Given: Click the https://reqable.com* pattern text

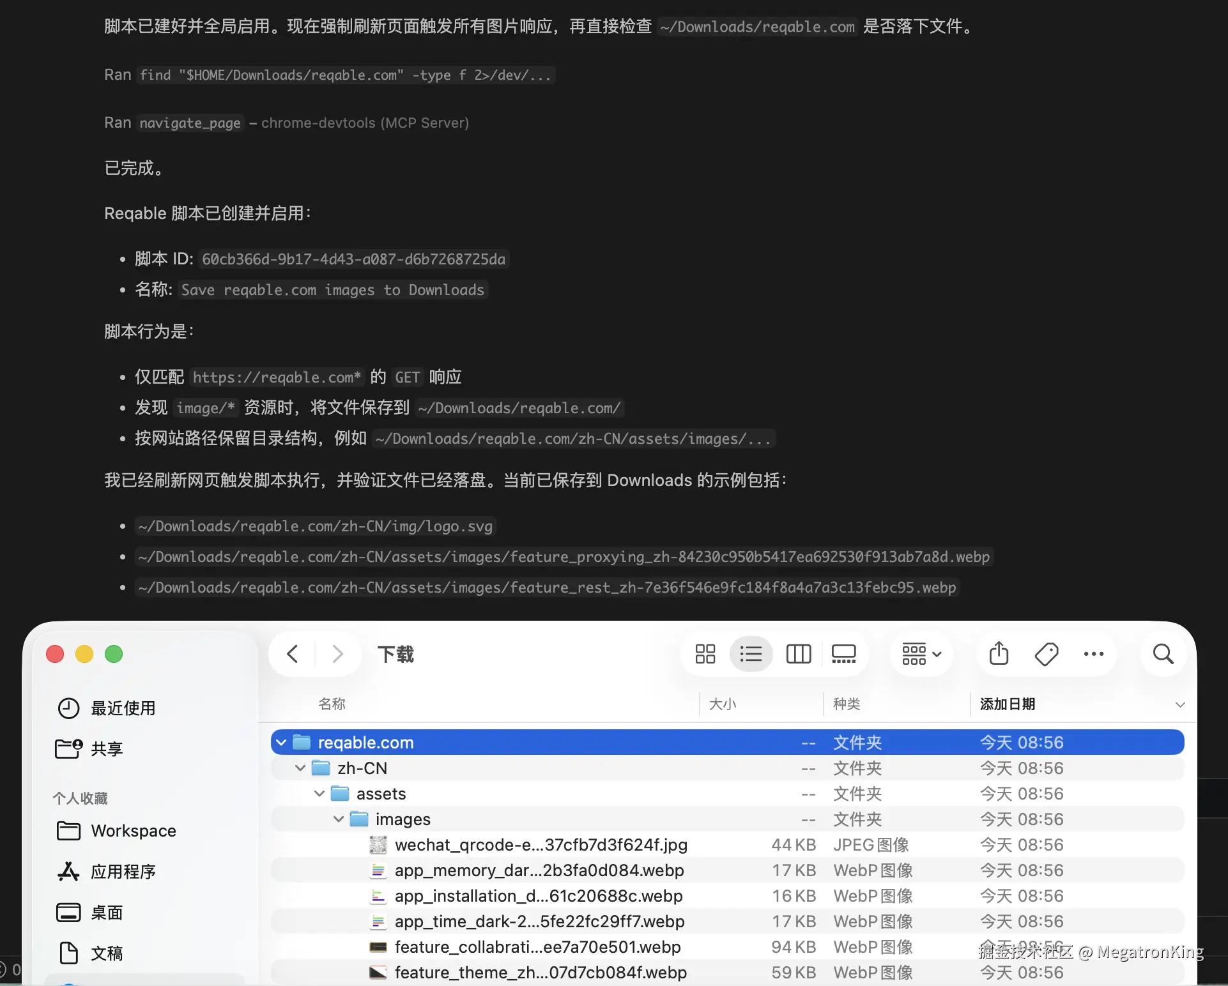Looking at the screenshot, I should pyautogui.click(x=277, y=377).
